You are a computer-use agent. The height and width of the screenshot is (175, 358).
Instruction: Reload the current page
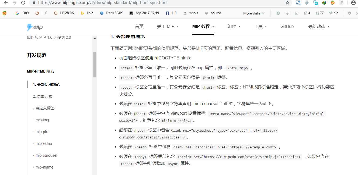click(x=23, y=3)
